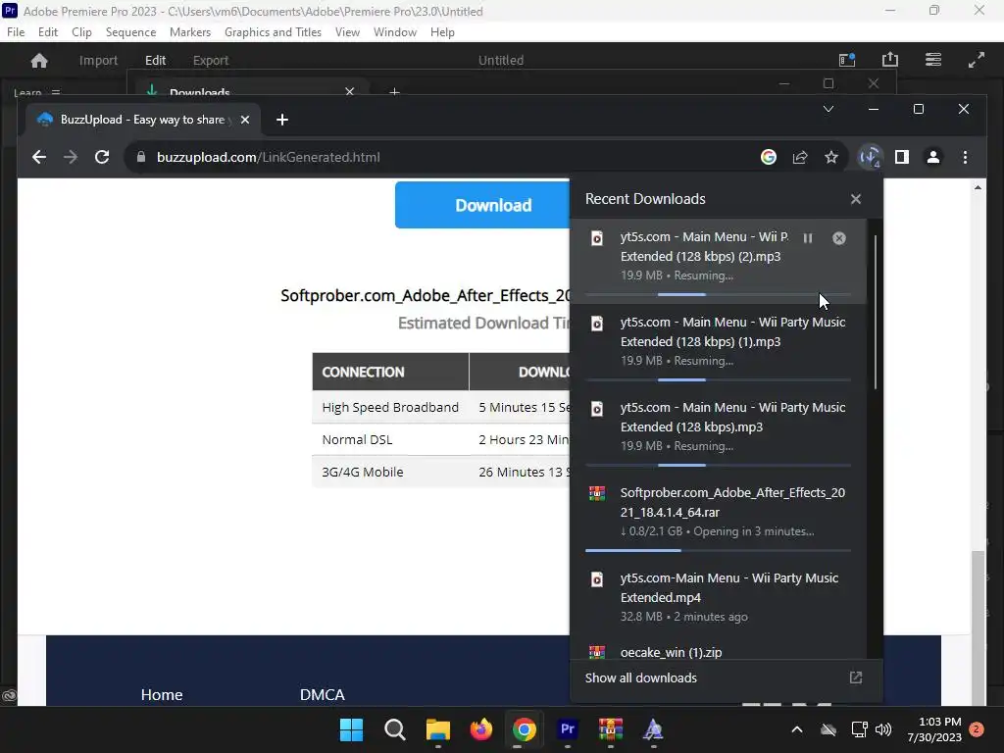
Task: Show hidden system tray icons
Action: point(796,729)
